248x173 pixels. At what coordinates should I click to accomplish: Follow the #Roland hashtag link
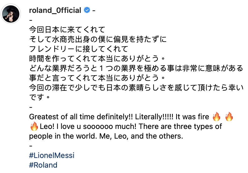pos(43,165)
